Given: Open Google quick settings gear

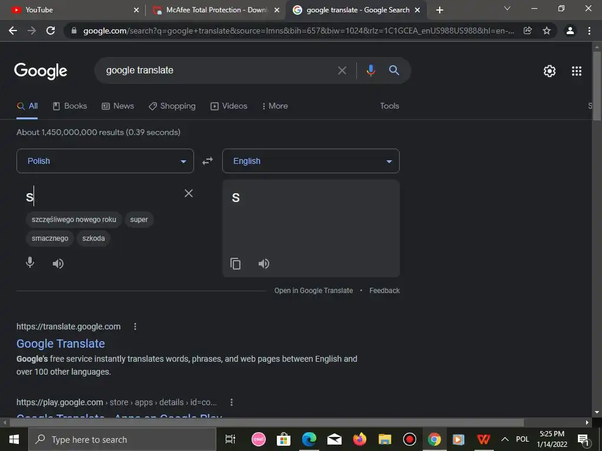Looking at the screenshot, I should 550,71.
